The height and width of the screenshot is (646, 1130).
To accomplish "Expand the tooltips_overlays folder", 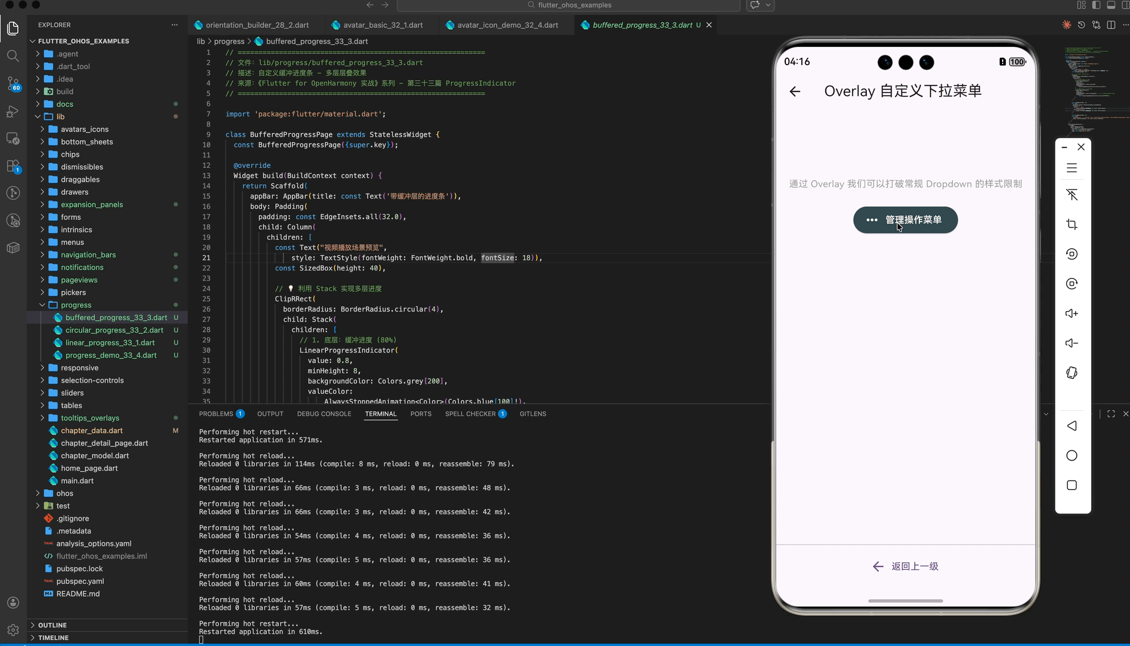I will click(90, 418).
